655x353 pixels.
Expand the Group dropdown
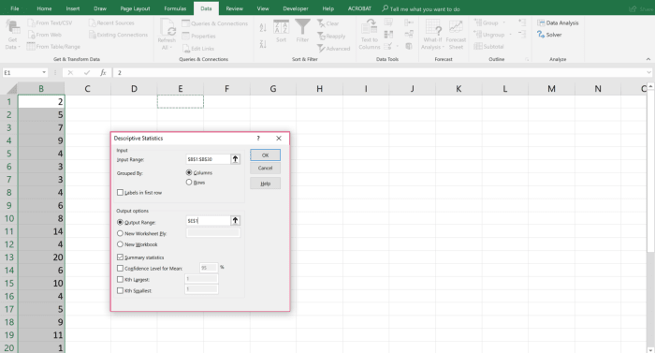click(503, 23)
